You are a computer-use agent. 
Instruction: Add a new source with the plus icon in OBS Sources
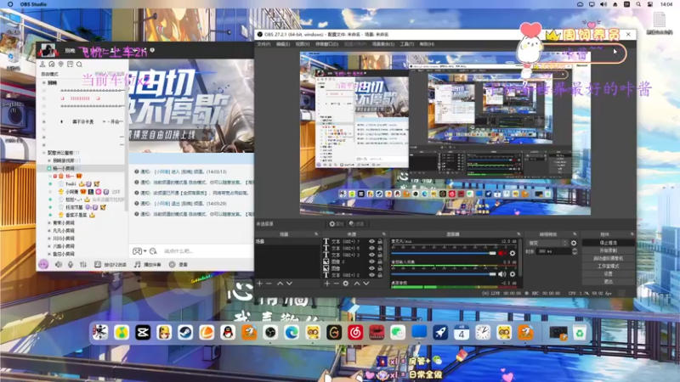coord(327,284)
